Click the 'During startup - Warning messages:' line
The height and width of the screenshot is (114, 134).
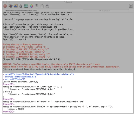[x=23, y=44]
